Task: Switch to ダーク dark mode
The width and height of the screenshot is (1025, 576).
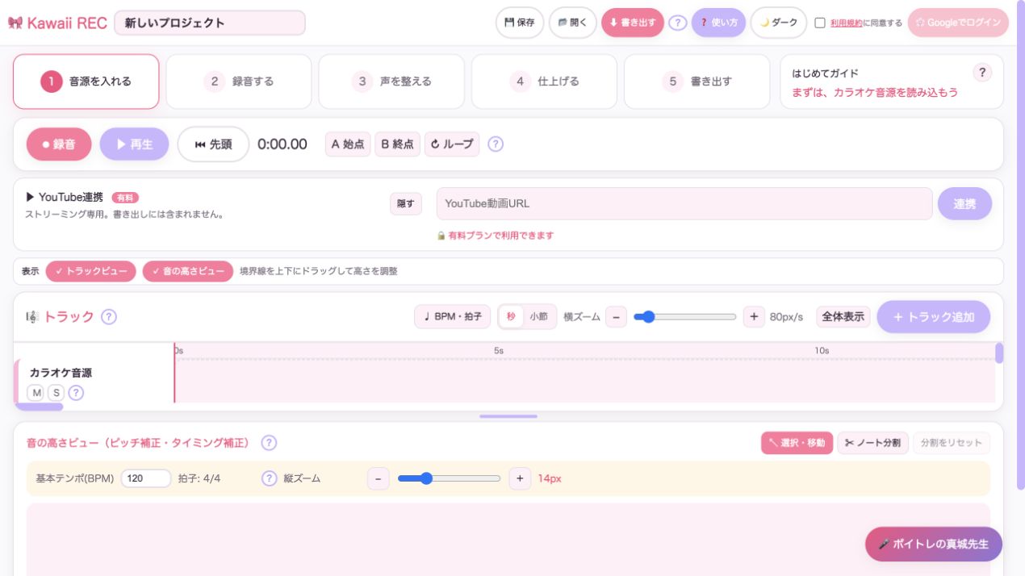Action: point(779,23)
